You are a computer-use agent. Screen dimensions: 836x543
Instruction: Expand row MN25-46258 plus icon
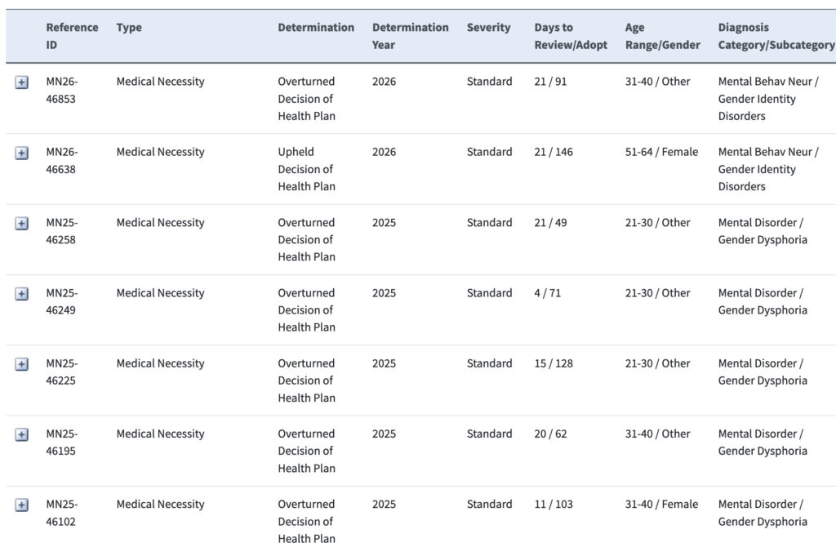(21, 224)
